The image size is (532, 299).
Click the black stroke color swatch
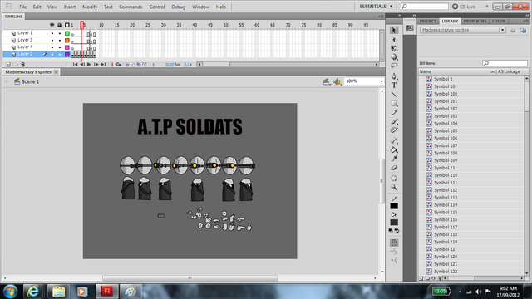coord(394,206)
